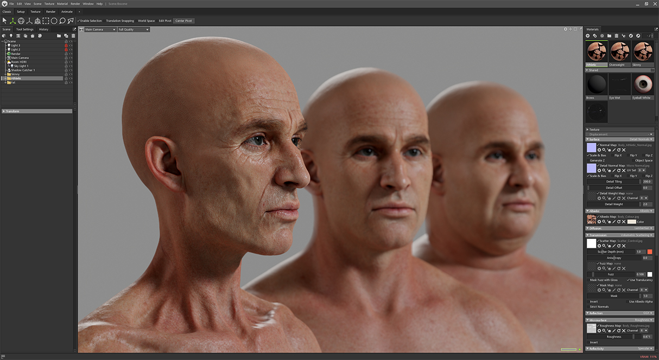Open the Main Camera dropdown
Viewport: 659px width, 360px height.
[x=100, y=29]
